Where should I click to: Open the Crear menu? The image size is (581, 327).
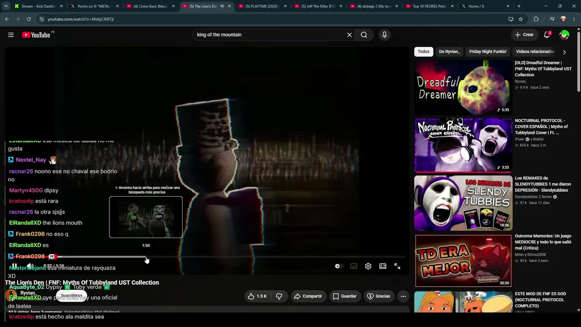(524, 35)
